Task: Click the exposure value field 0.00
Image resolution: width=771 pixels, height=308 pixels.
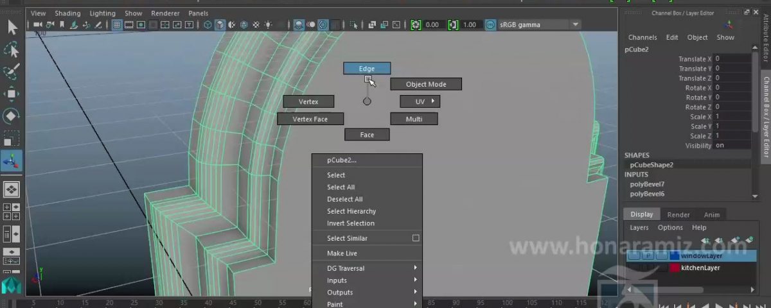Action: click(x=434, y=25)
